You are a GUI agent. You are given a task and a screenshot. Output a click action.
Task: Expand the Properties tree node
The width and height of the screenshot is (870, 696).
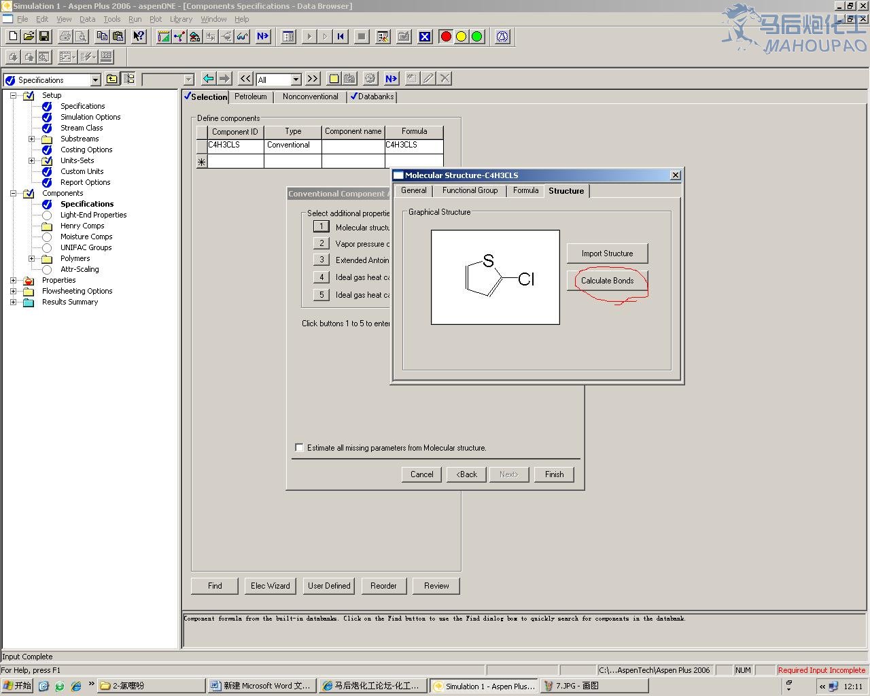pos(13,280)
